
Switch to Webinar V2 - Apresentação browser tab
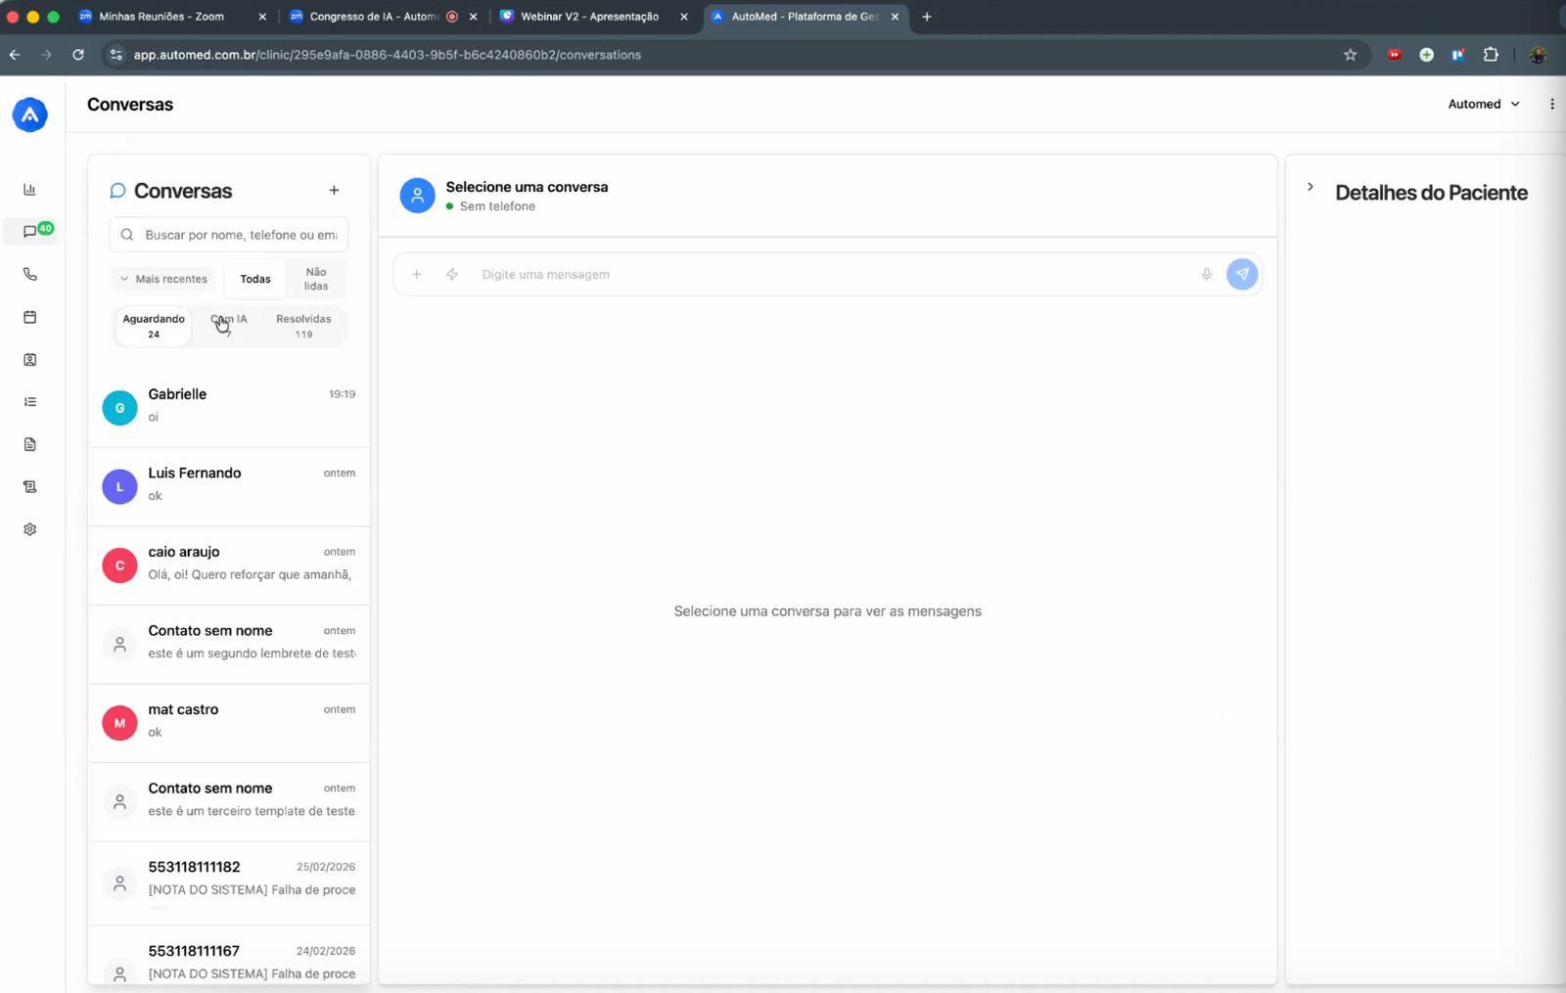pos(590,17)
